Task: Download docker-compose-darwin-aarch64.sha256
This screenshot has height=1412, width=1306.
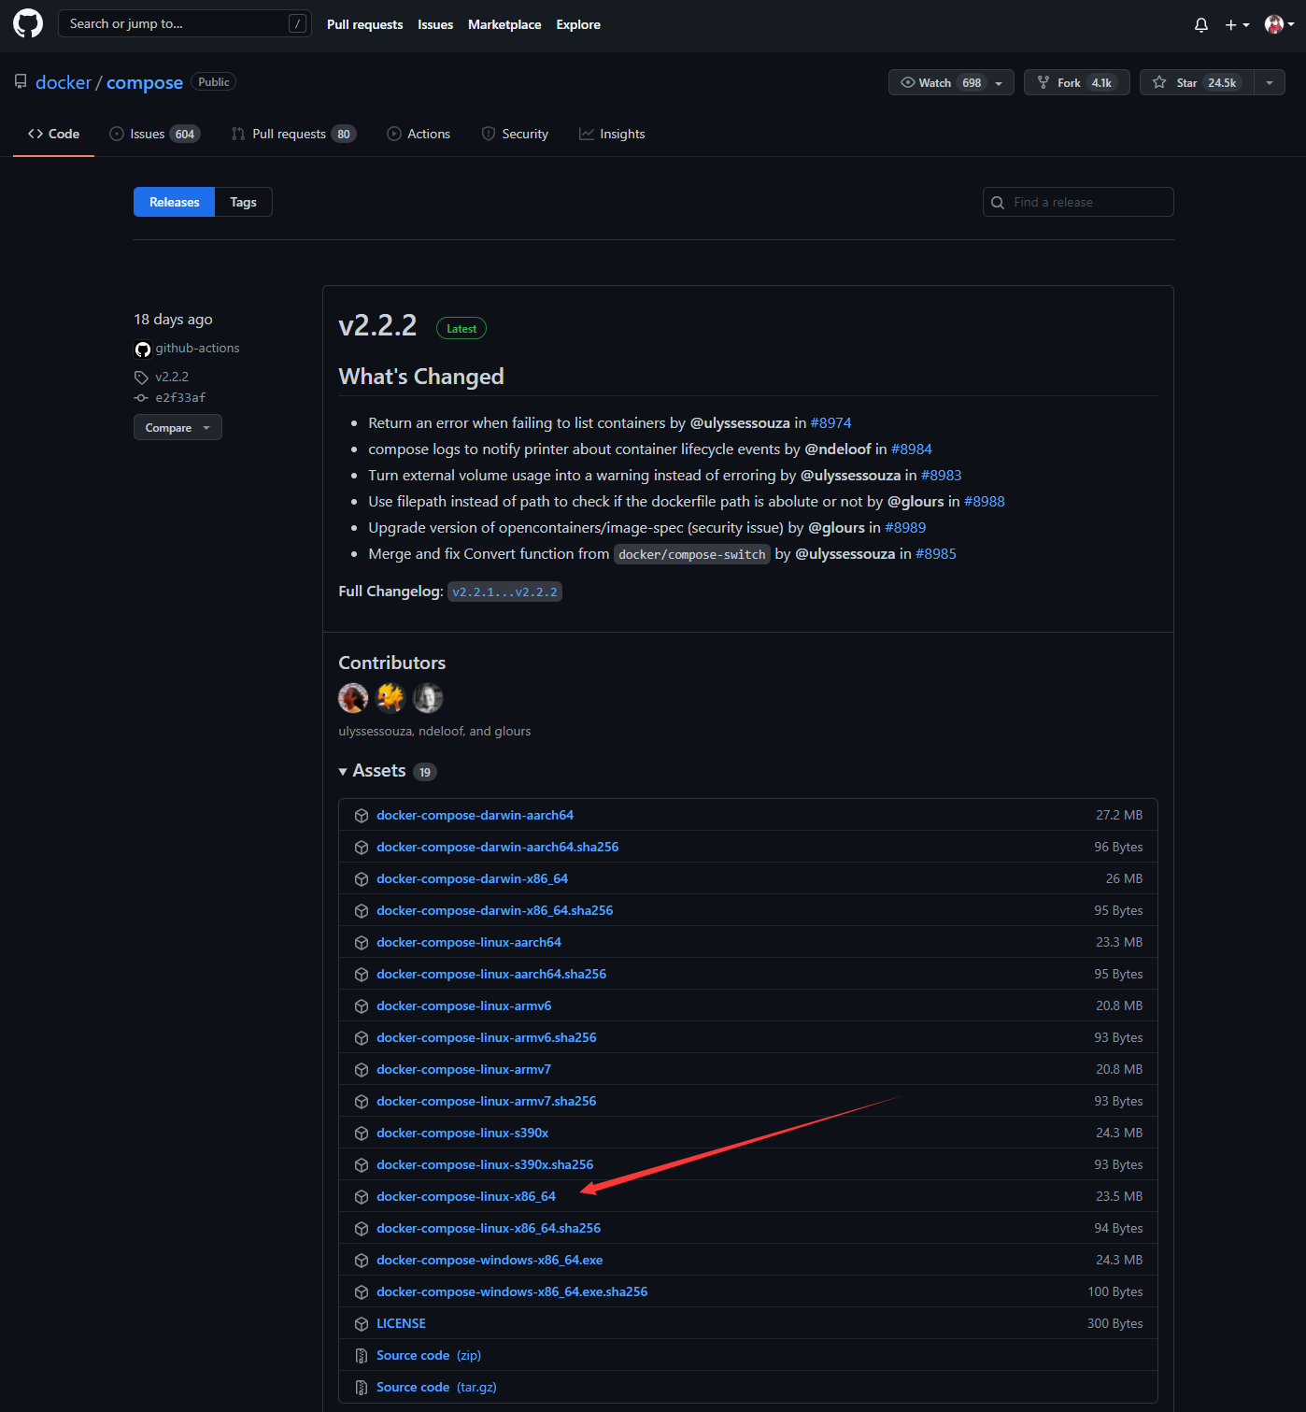Action: (x=497, y=847)
